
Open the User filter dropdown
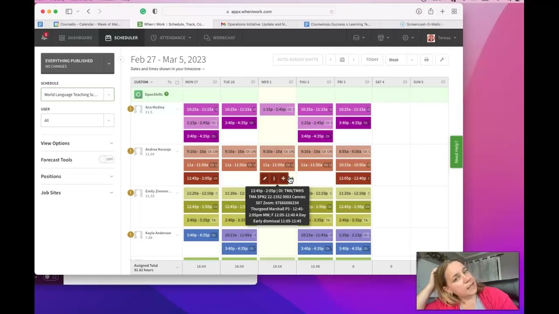[x=77, y=120]
